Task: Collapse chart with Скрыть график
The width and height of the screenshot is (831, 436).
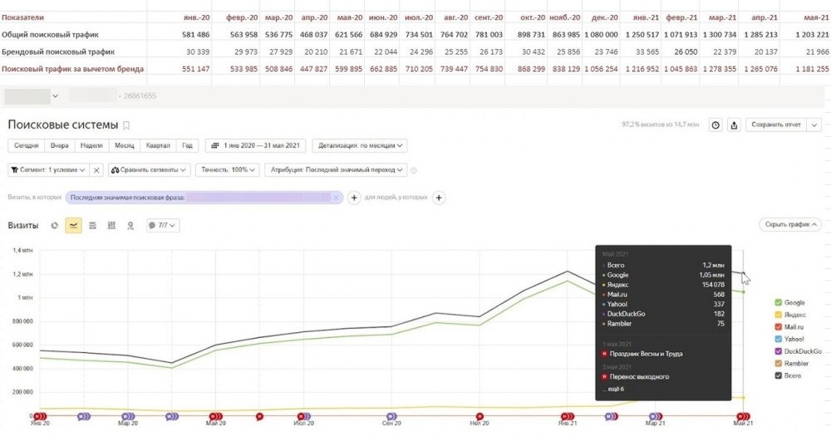Action: point(790,224)
